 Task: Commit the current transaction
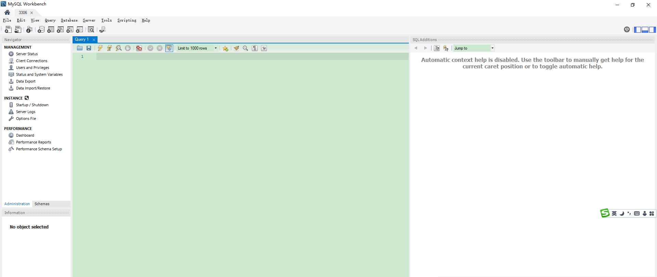(x=151, y=48)
